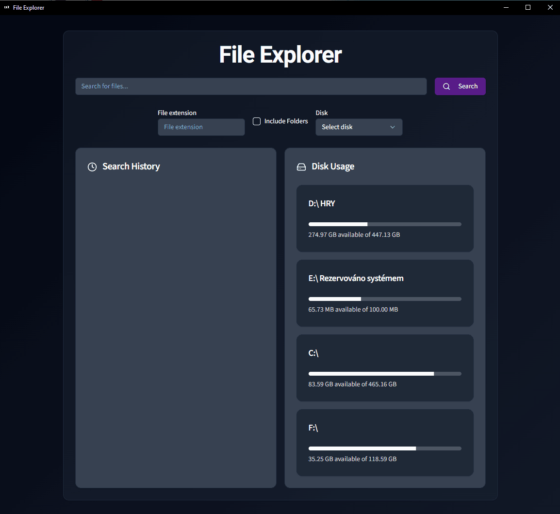560x514 pixels.
Task: Click the Search button
Action: [x=460, y=86]
